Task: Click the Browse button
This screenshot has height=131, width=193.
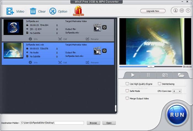Action: click(93, 123)
